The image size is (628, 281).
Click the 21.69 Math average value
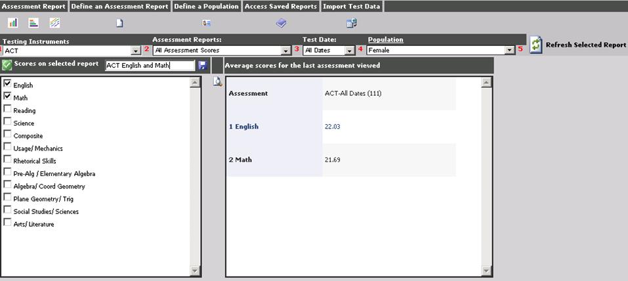click(333, 160)
